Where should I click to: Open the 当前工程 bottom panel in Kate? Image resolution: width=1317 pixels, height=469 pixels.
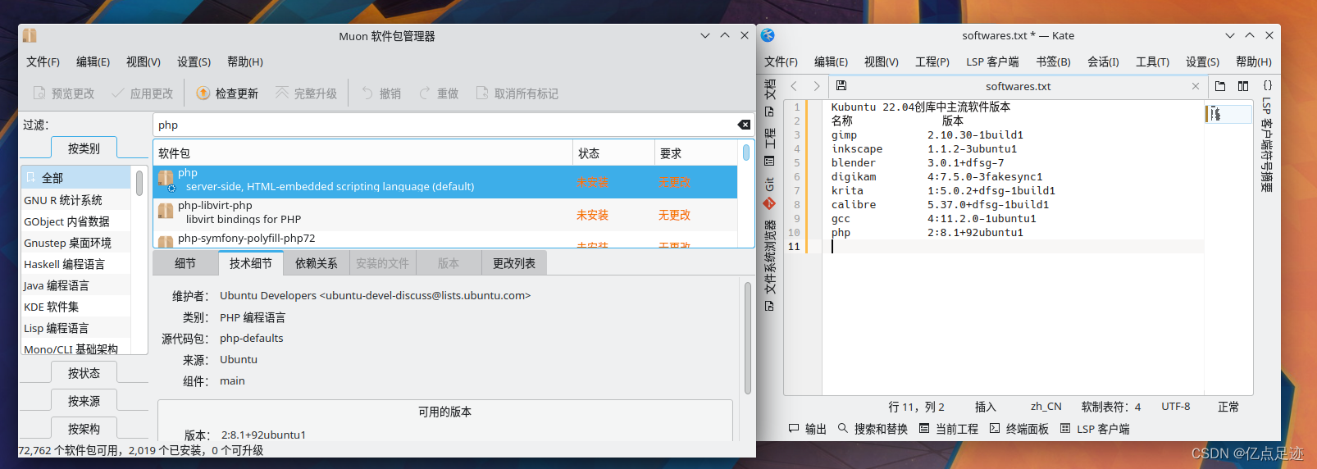point(949,429)
